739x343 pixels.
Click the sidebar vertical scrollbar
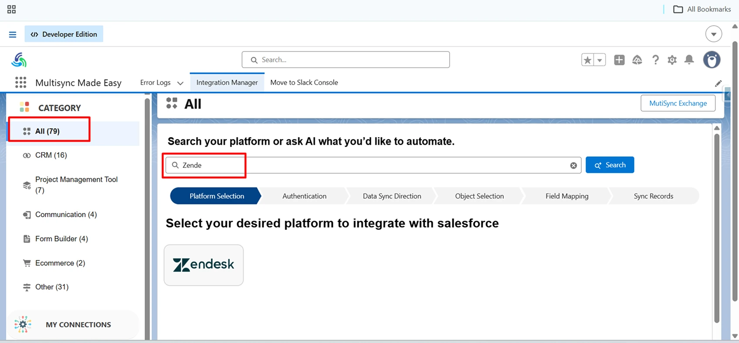tap(147, 218)
